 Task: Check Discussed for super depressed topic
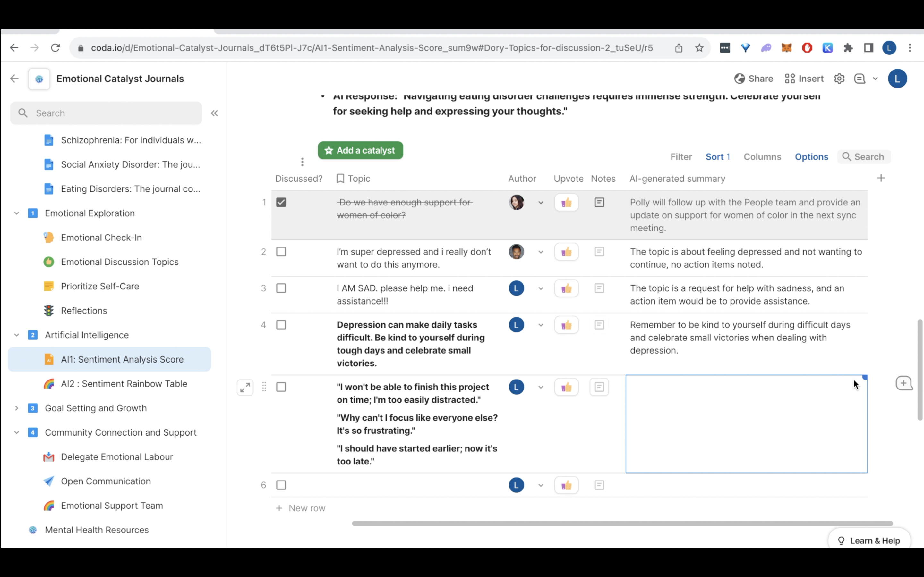[x=281, y=252]
